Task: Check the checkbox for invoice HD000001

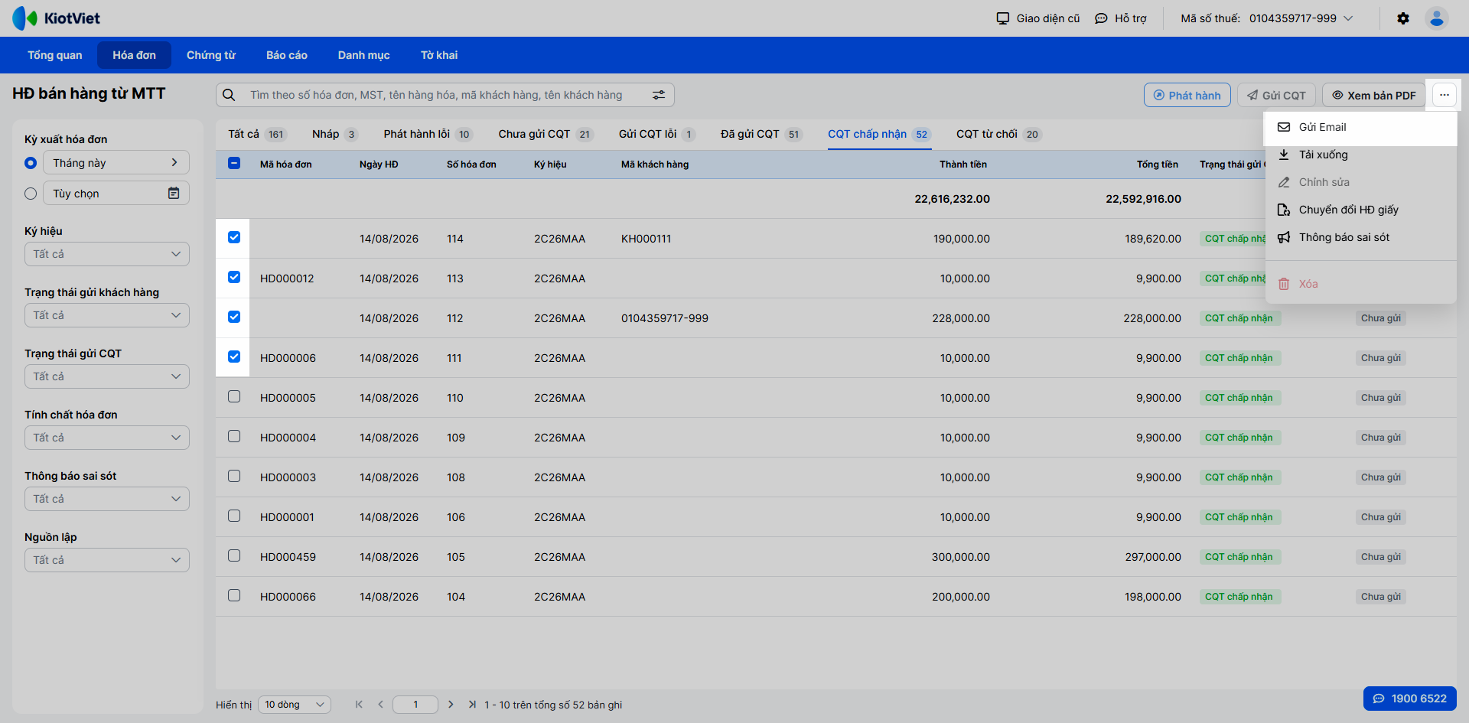Action: pos(234,516)
